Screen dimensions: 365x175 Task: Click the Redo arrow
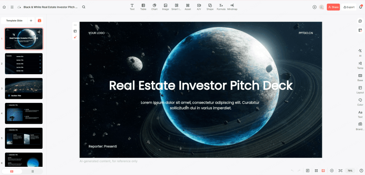(299, 170)
